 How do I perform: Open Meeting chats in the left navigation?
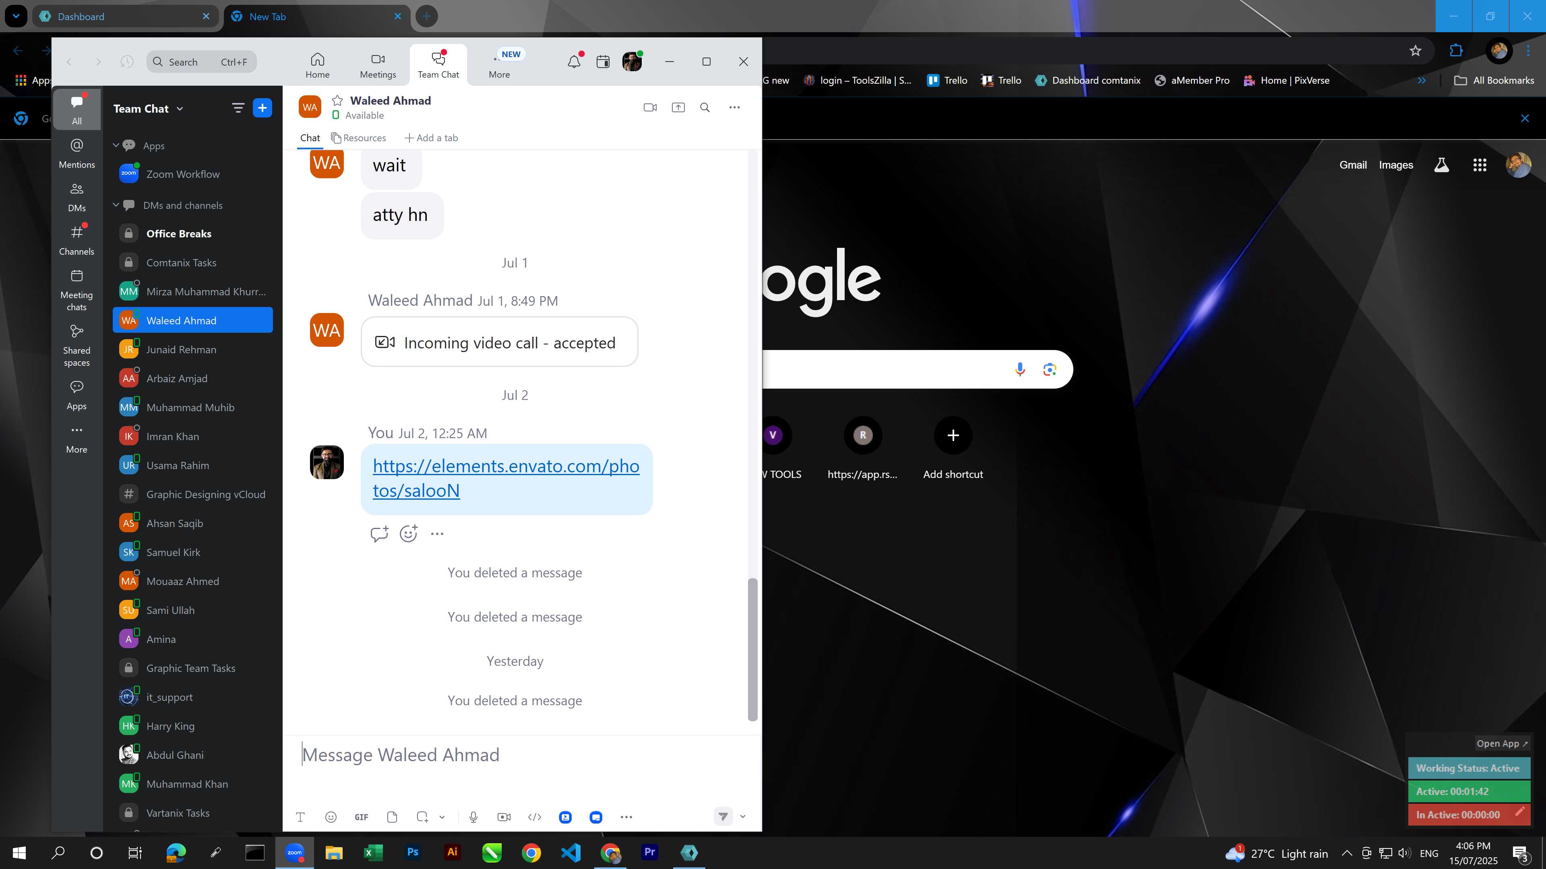(77, 290)
